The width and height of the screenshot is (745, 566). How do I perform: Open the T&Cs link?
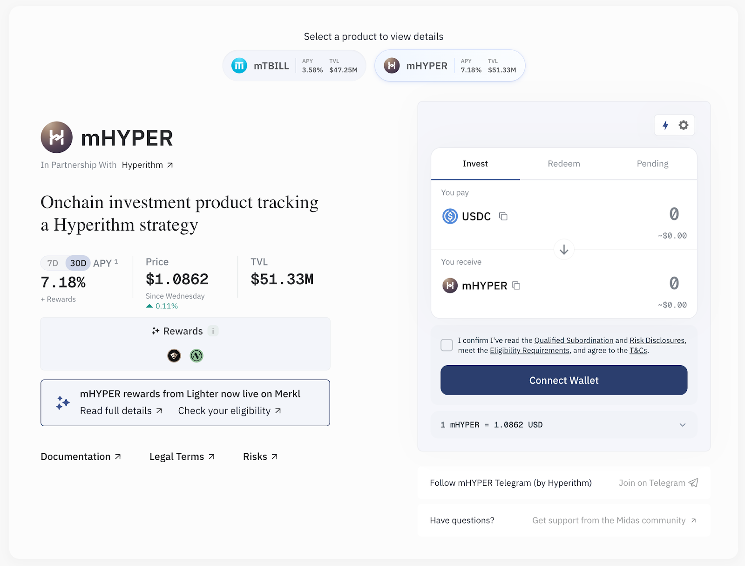638,350
